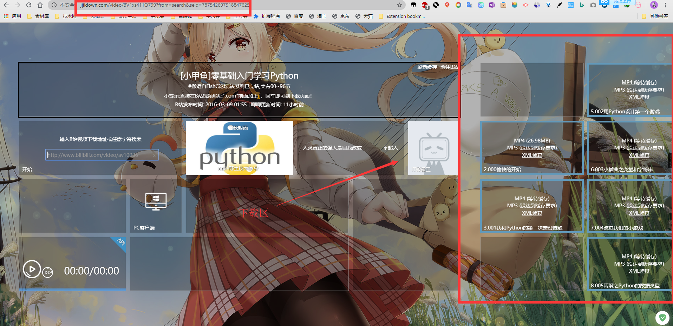Click the 开始 button

[x=27, y=169]
